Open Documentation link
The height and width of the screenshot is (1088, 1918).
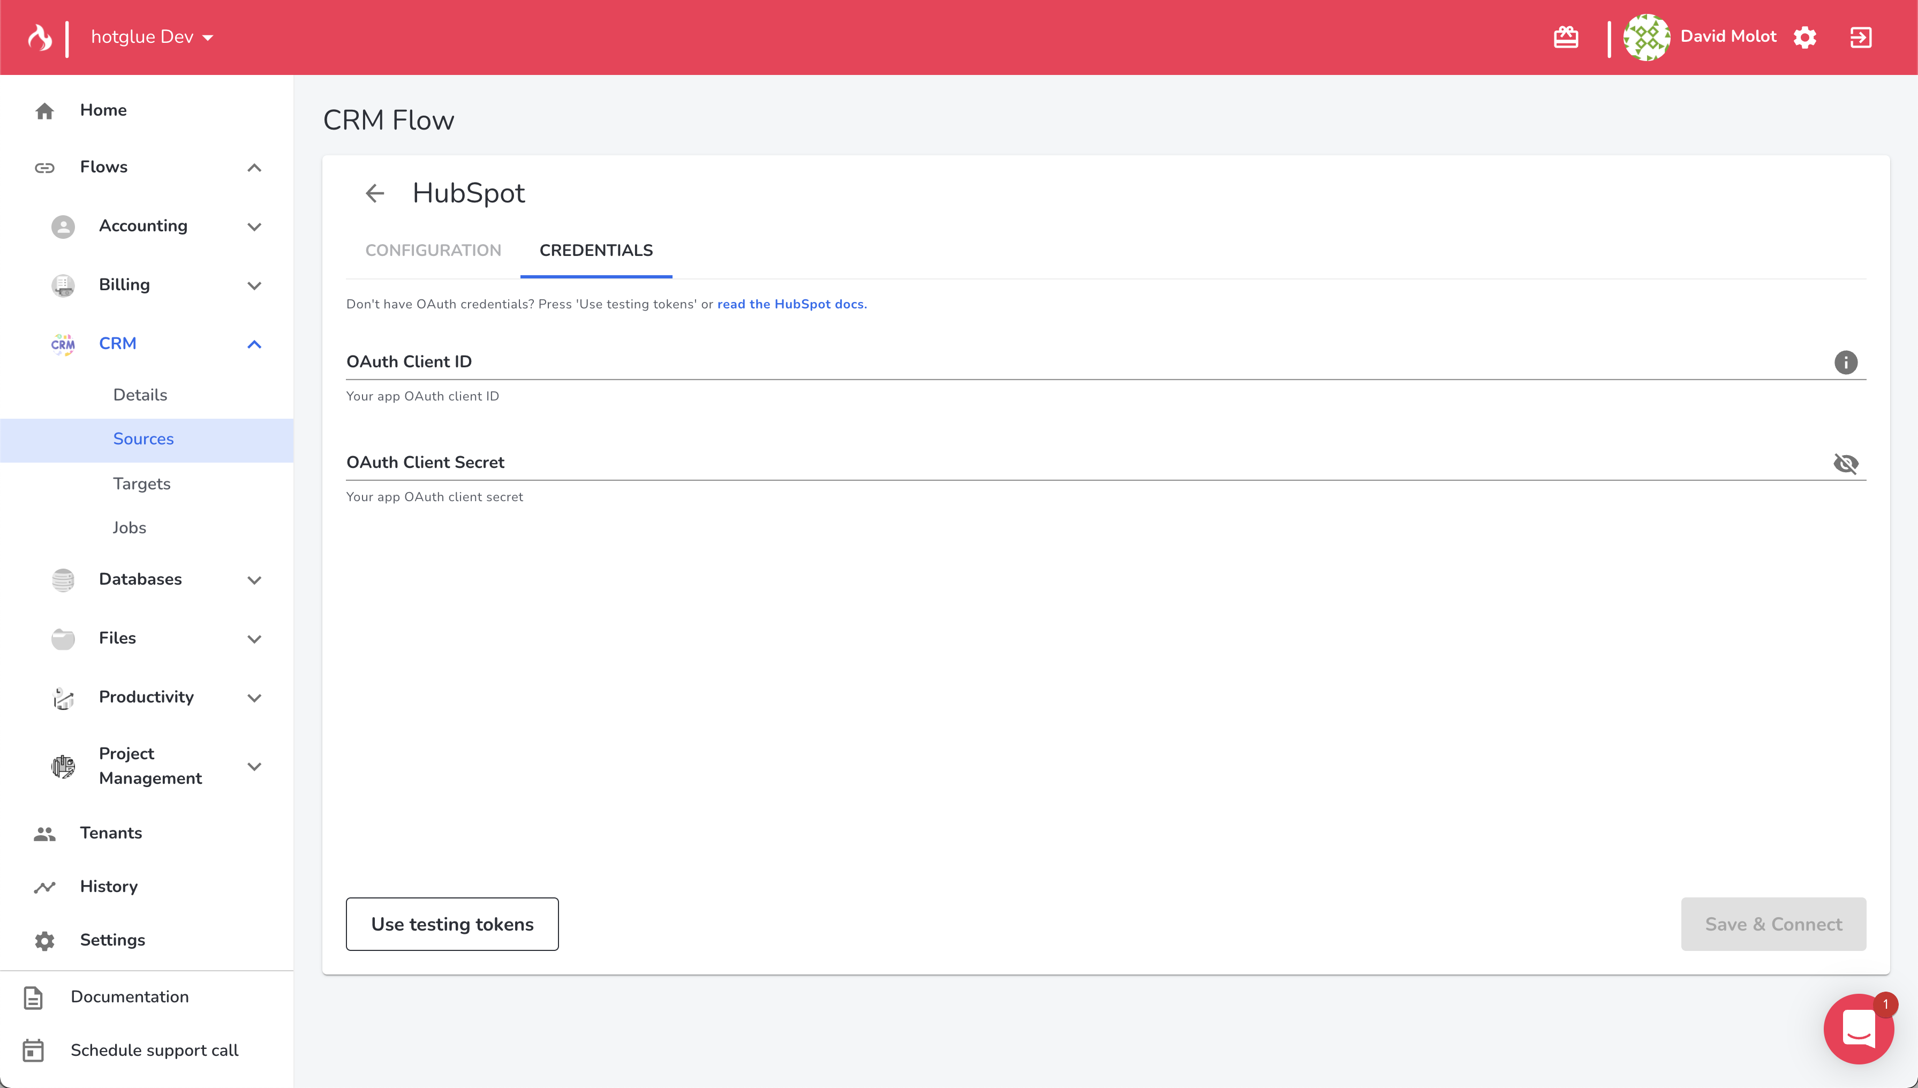click(x=129, y=998)
